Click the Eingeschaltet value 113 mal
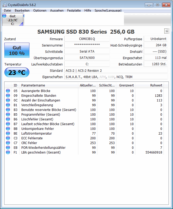Image resolution: width=173 pixels, height=209 pixels. tap(156, 58)
